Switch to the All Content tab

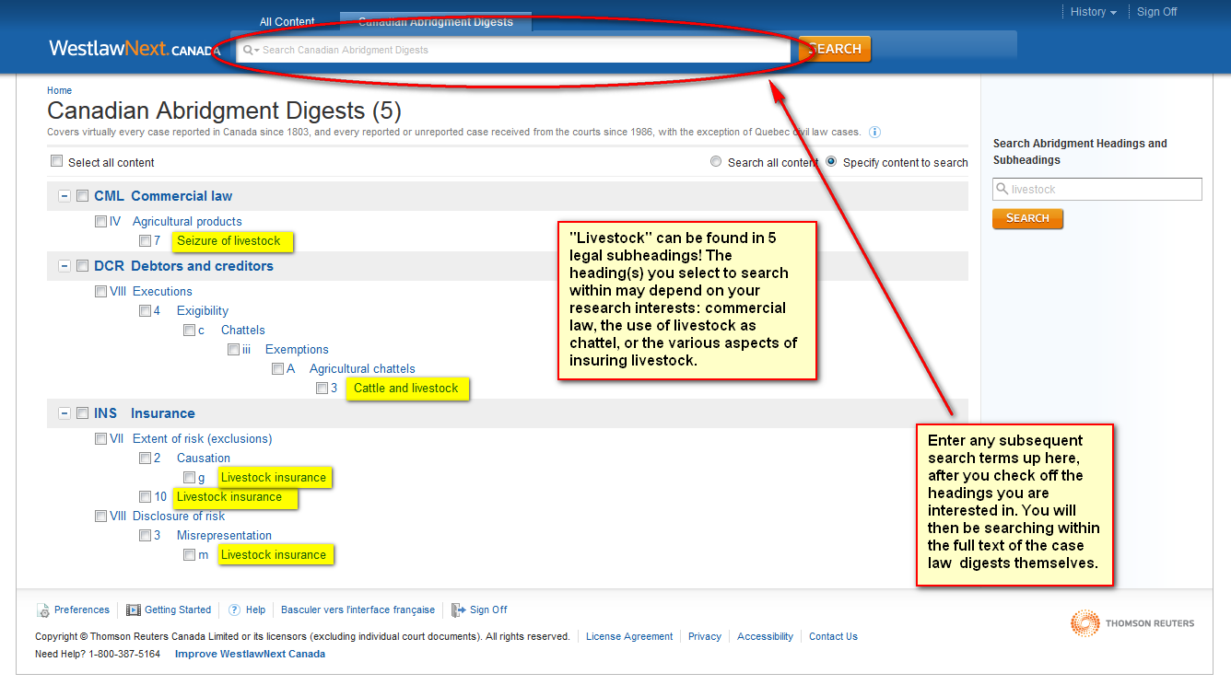coord(287,22)
